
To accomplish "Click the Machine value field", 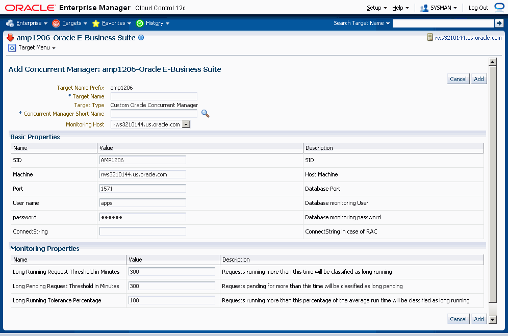I will tap(142, 174).
